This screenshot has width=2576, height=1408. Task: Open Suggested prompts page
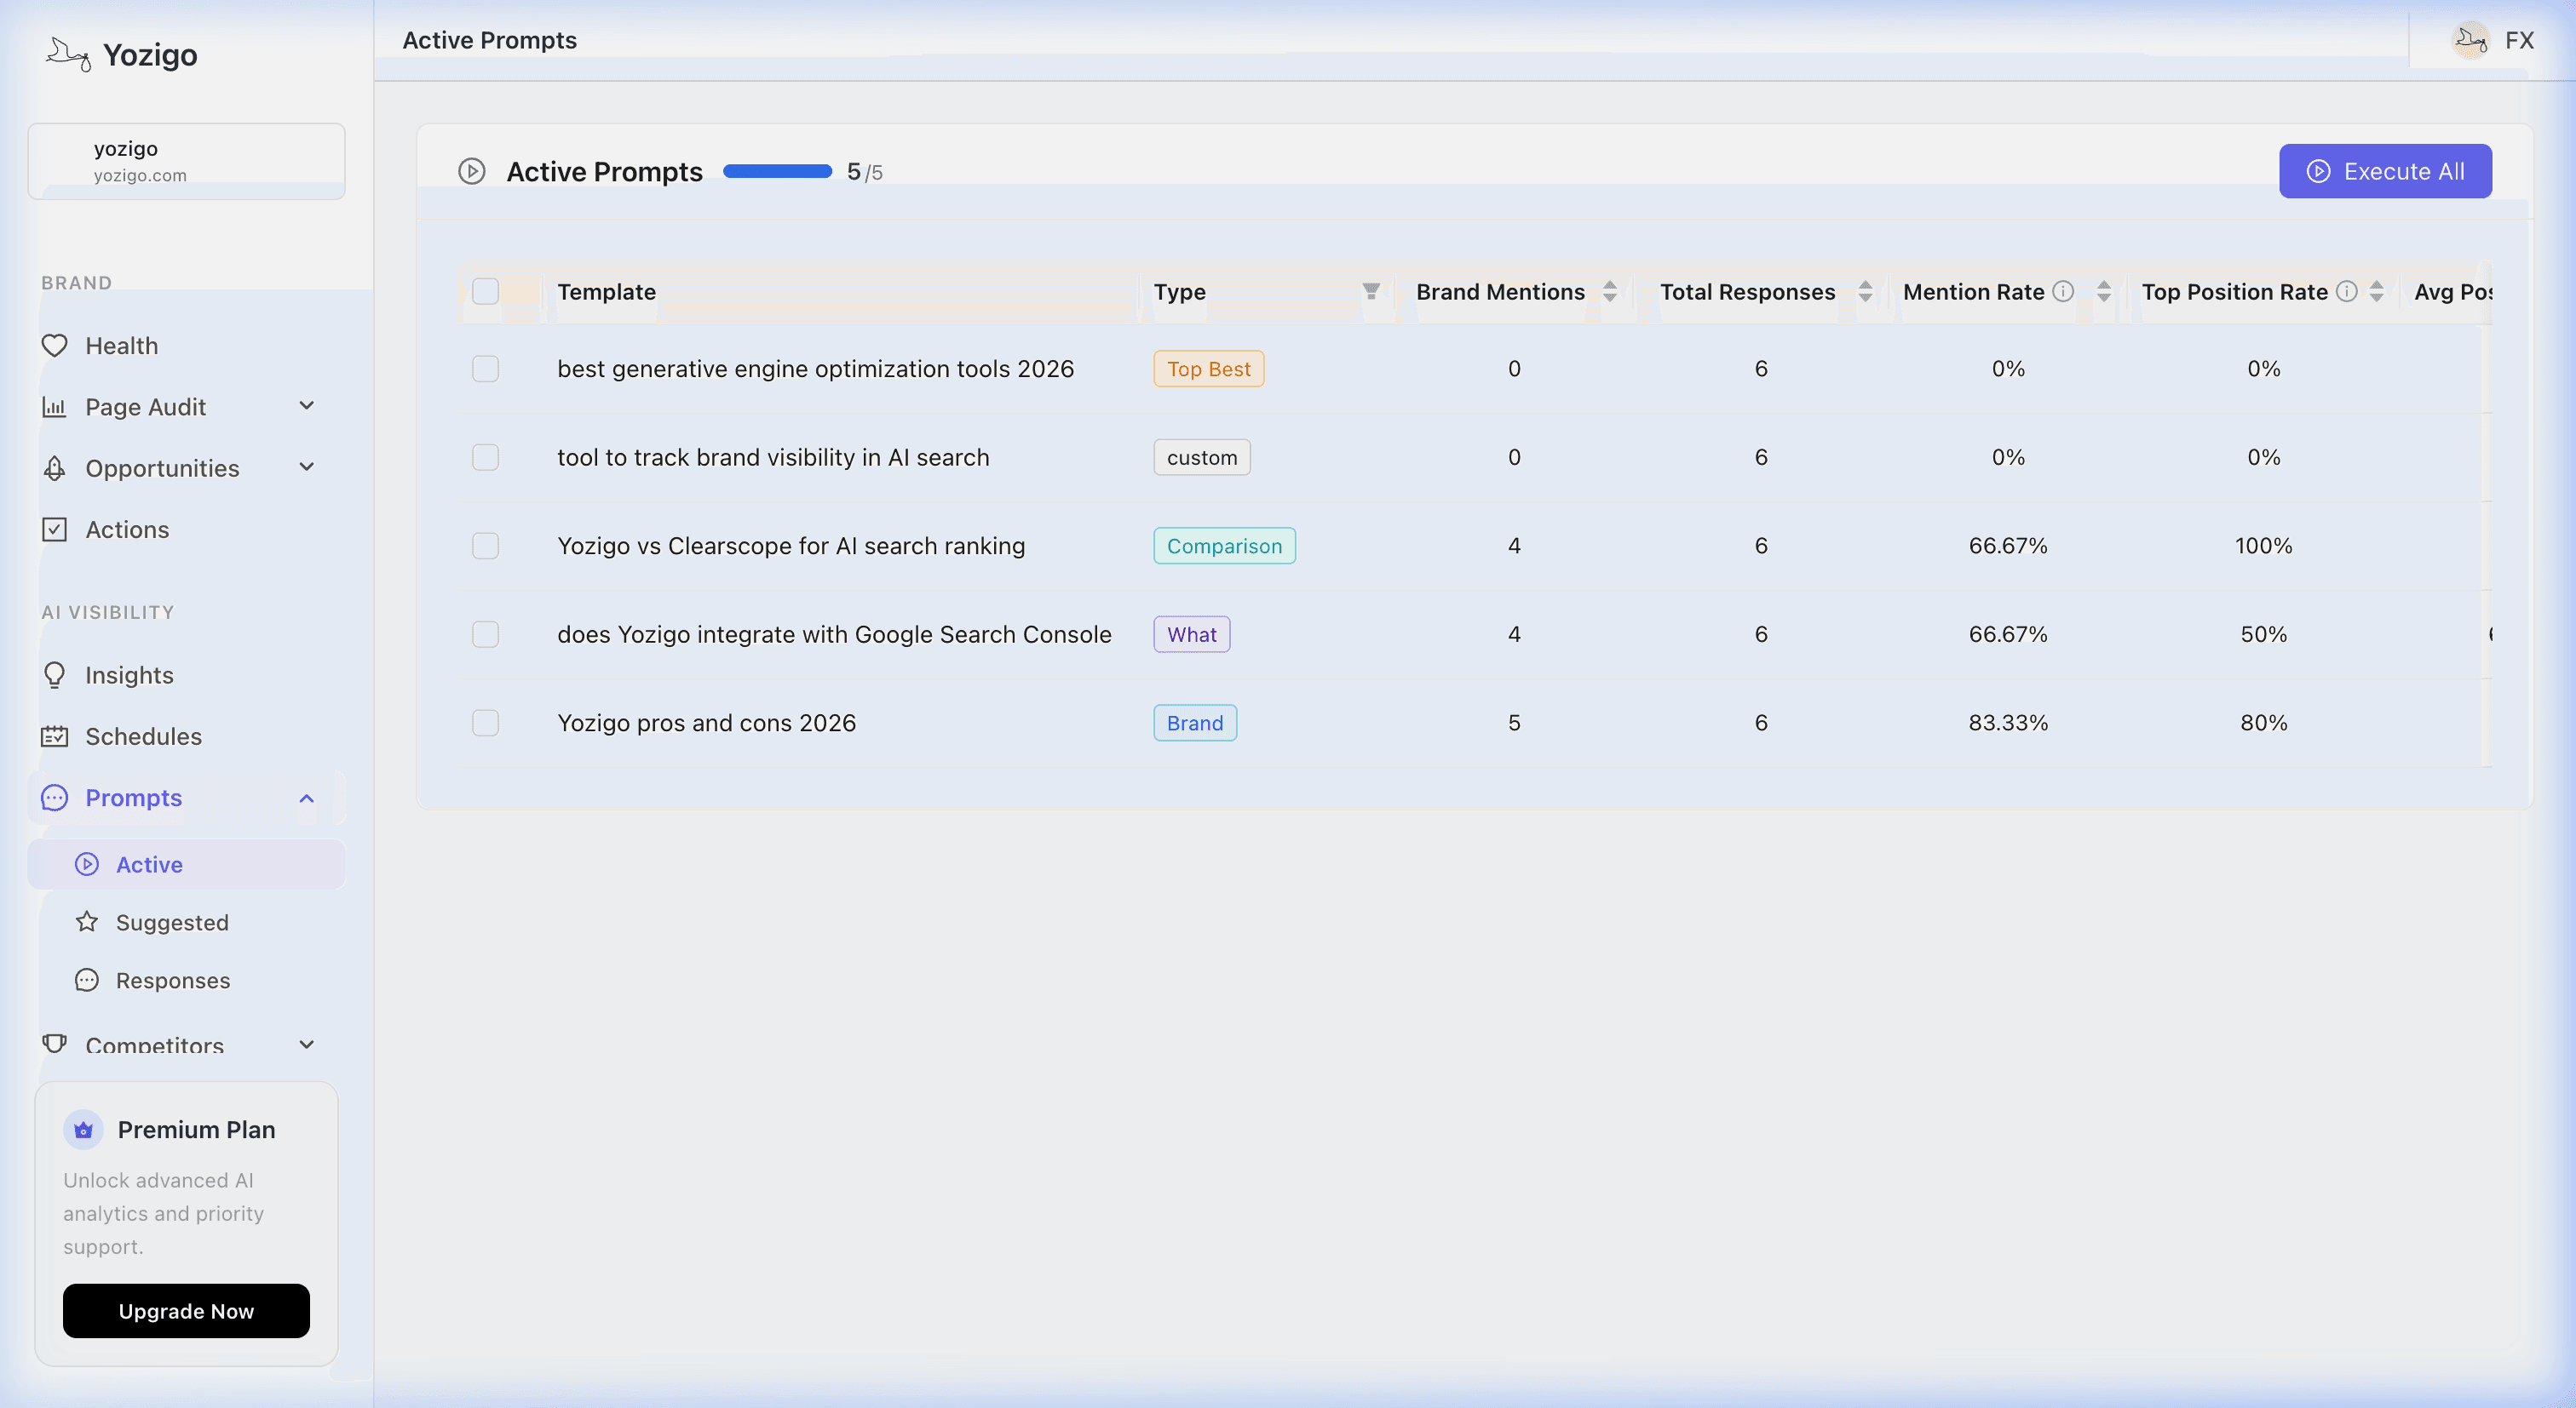[172, 922]
